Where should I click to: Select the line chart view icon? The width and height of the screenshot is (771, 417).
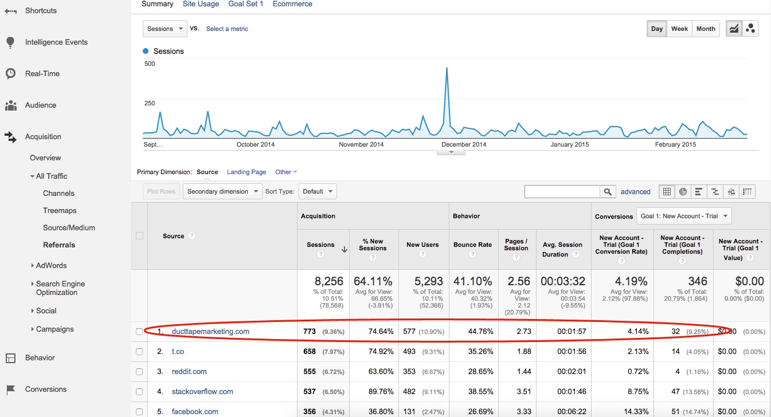(734, 27)
